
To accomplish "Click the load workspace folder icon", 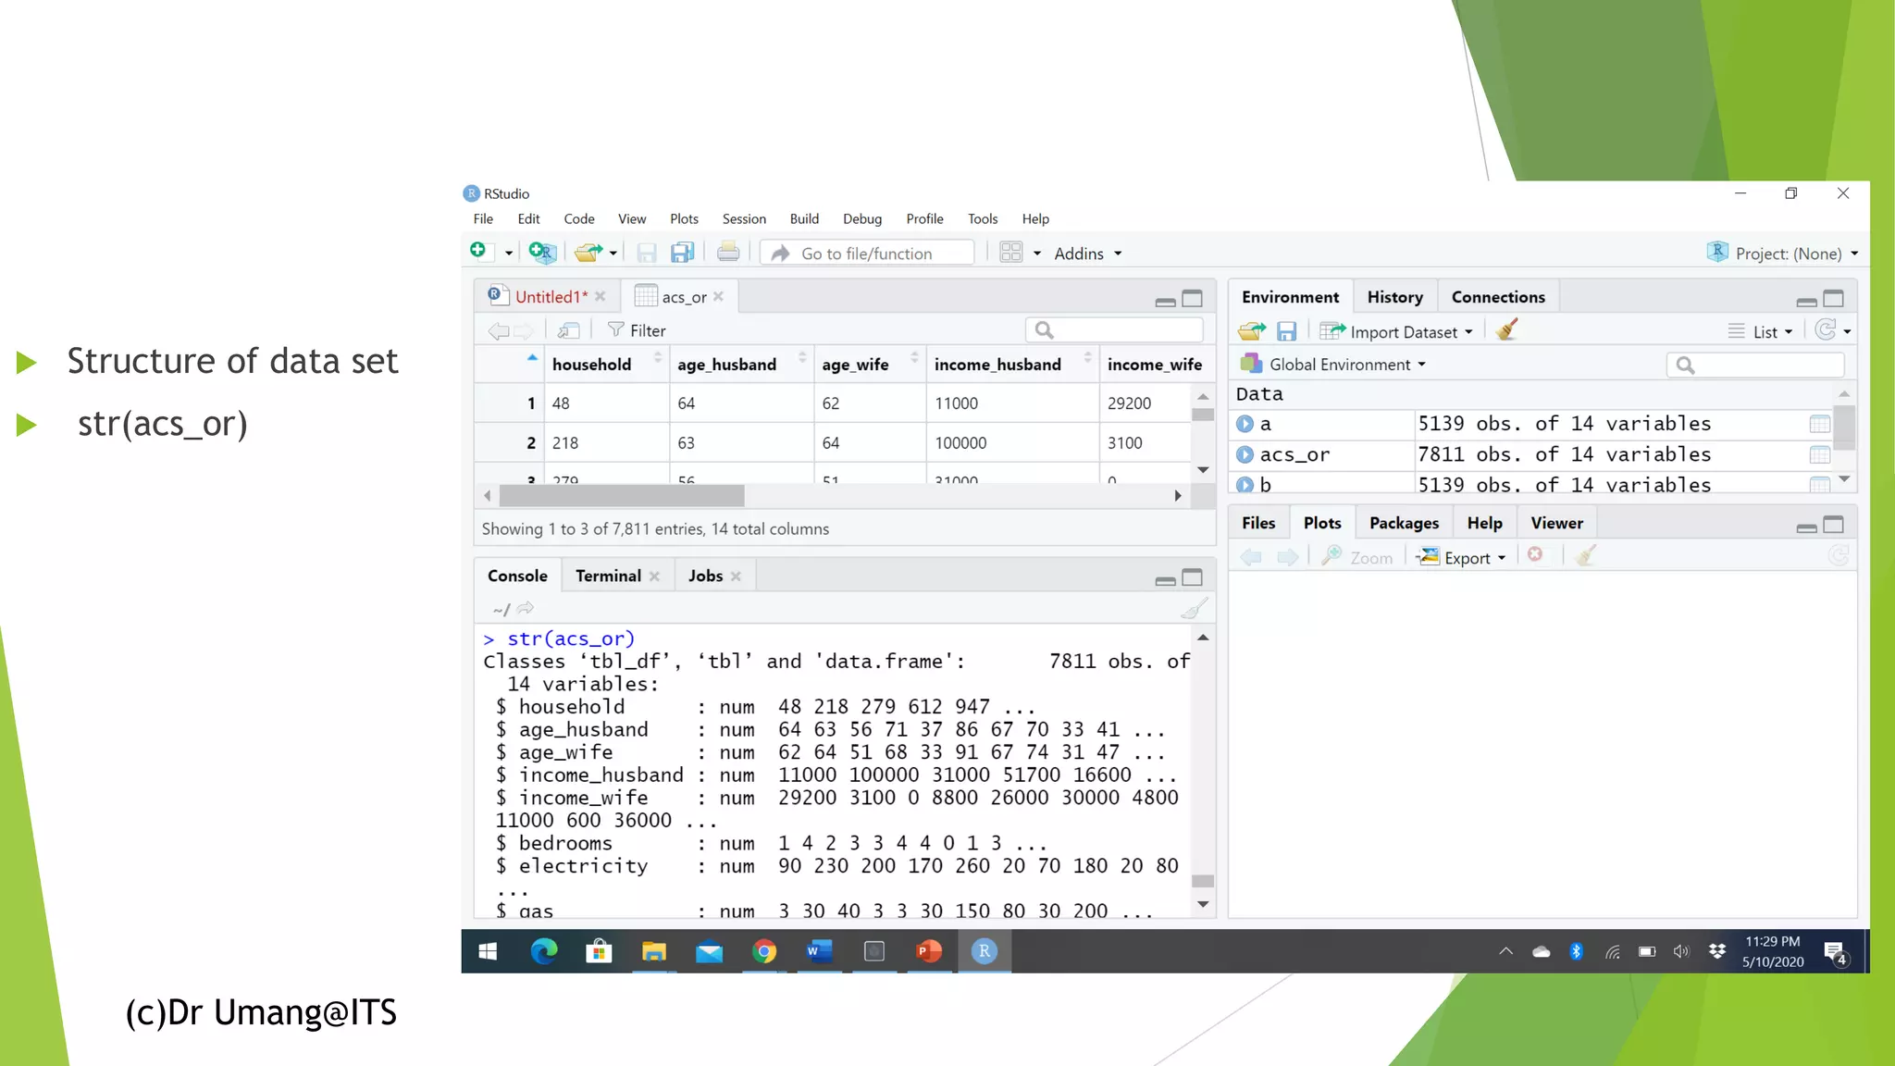I will [x=1252, y=331].
